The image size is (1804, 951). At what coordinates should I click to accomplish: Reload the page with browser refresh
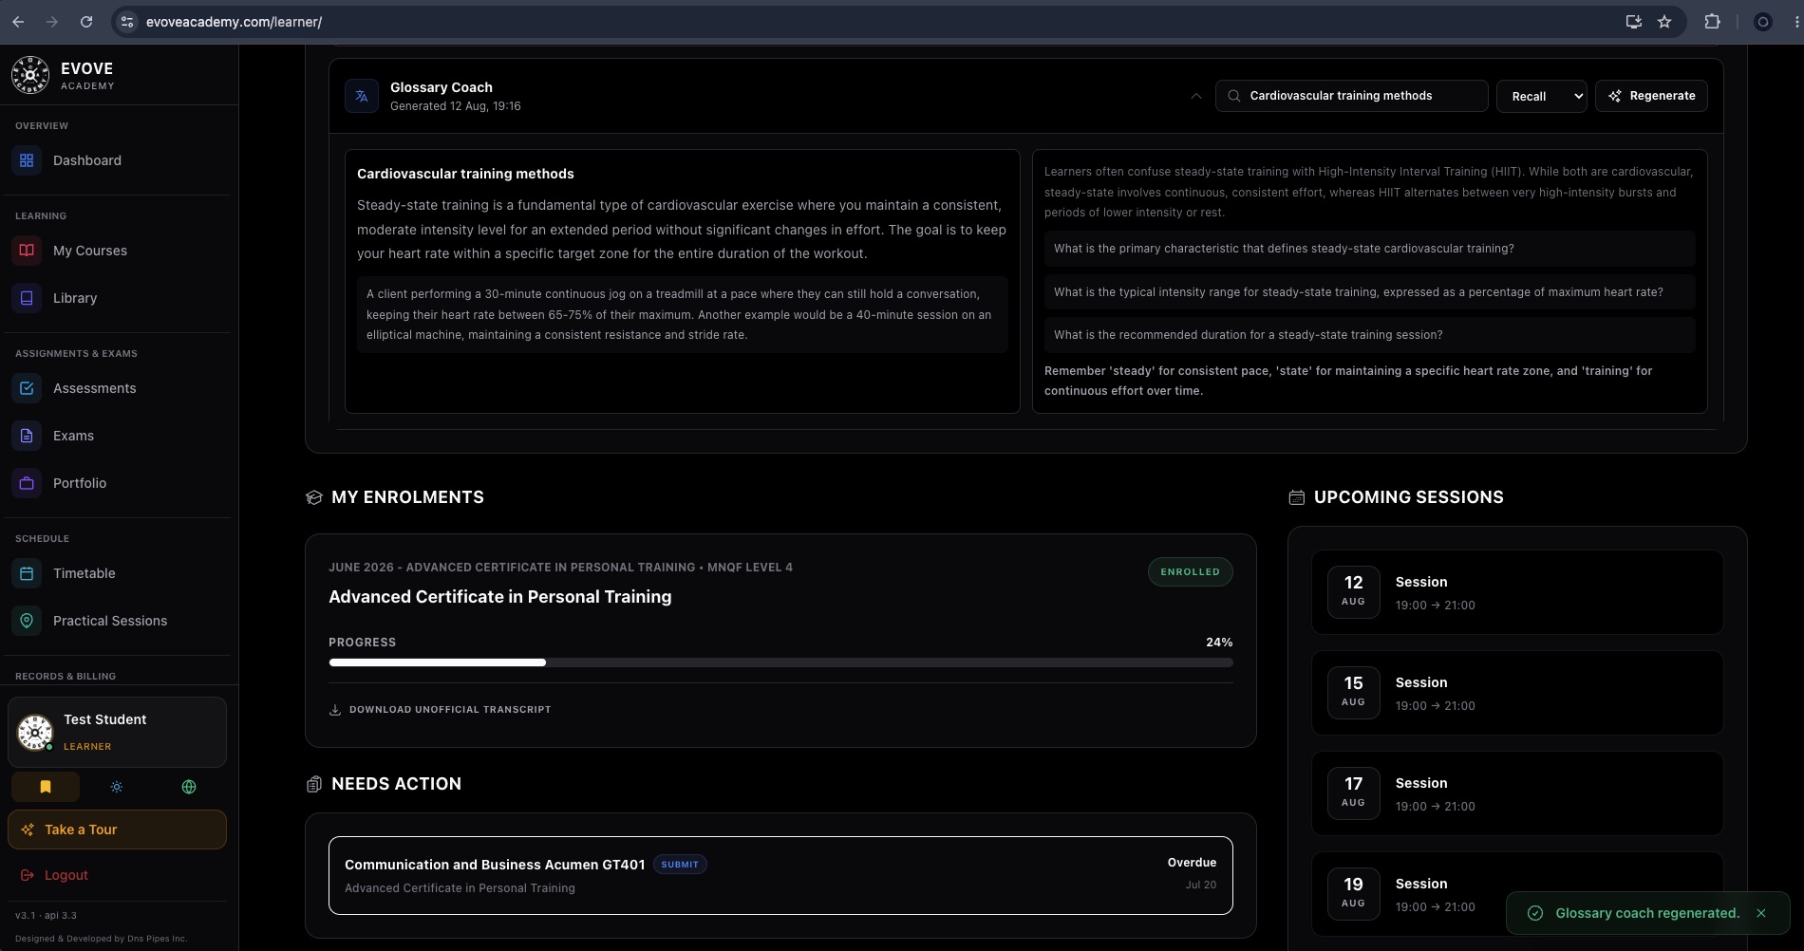86,22
